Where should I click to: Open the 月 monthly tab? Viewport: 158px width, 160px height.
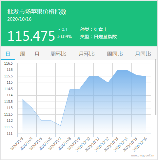pyautogui.click(x=37, y=54)
